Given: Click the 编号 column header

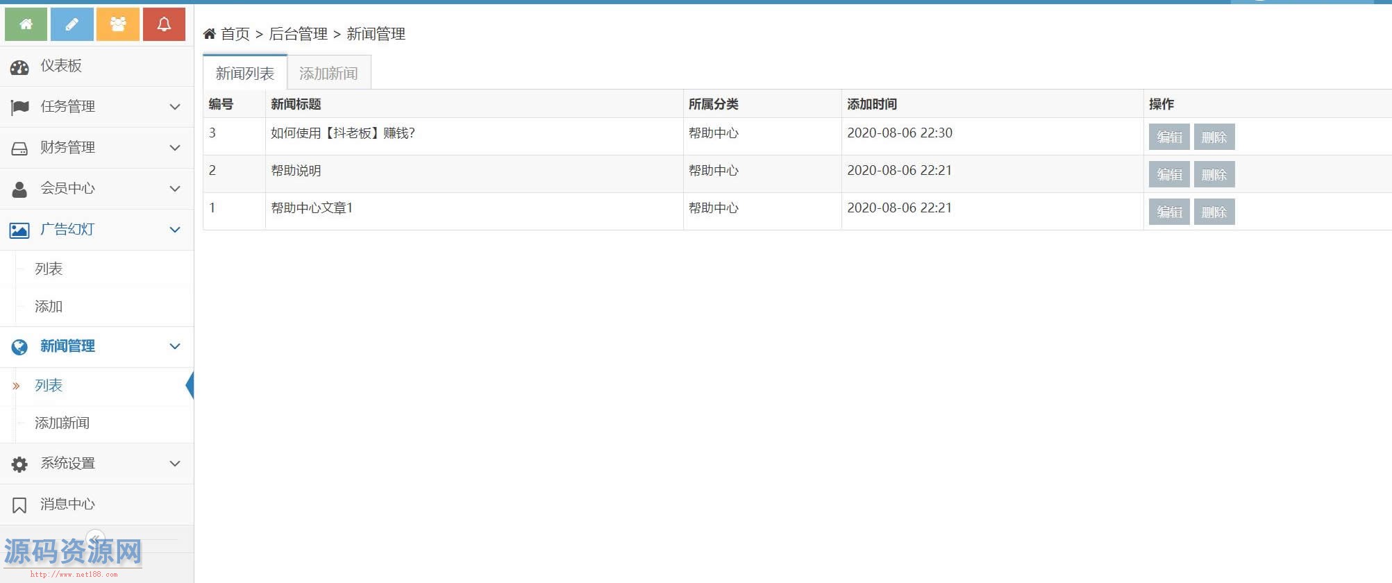Looking at the screenshot, I should 221,104.
